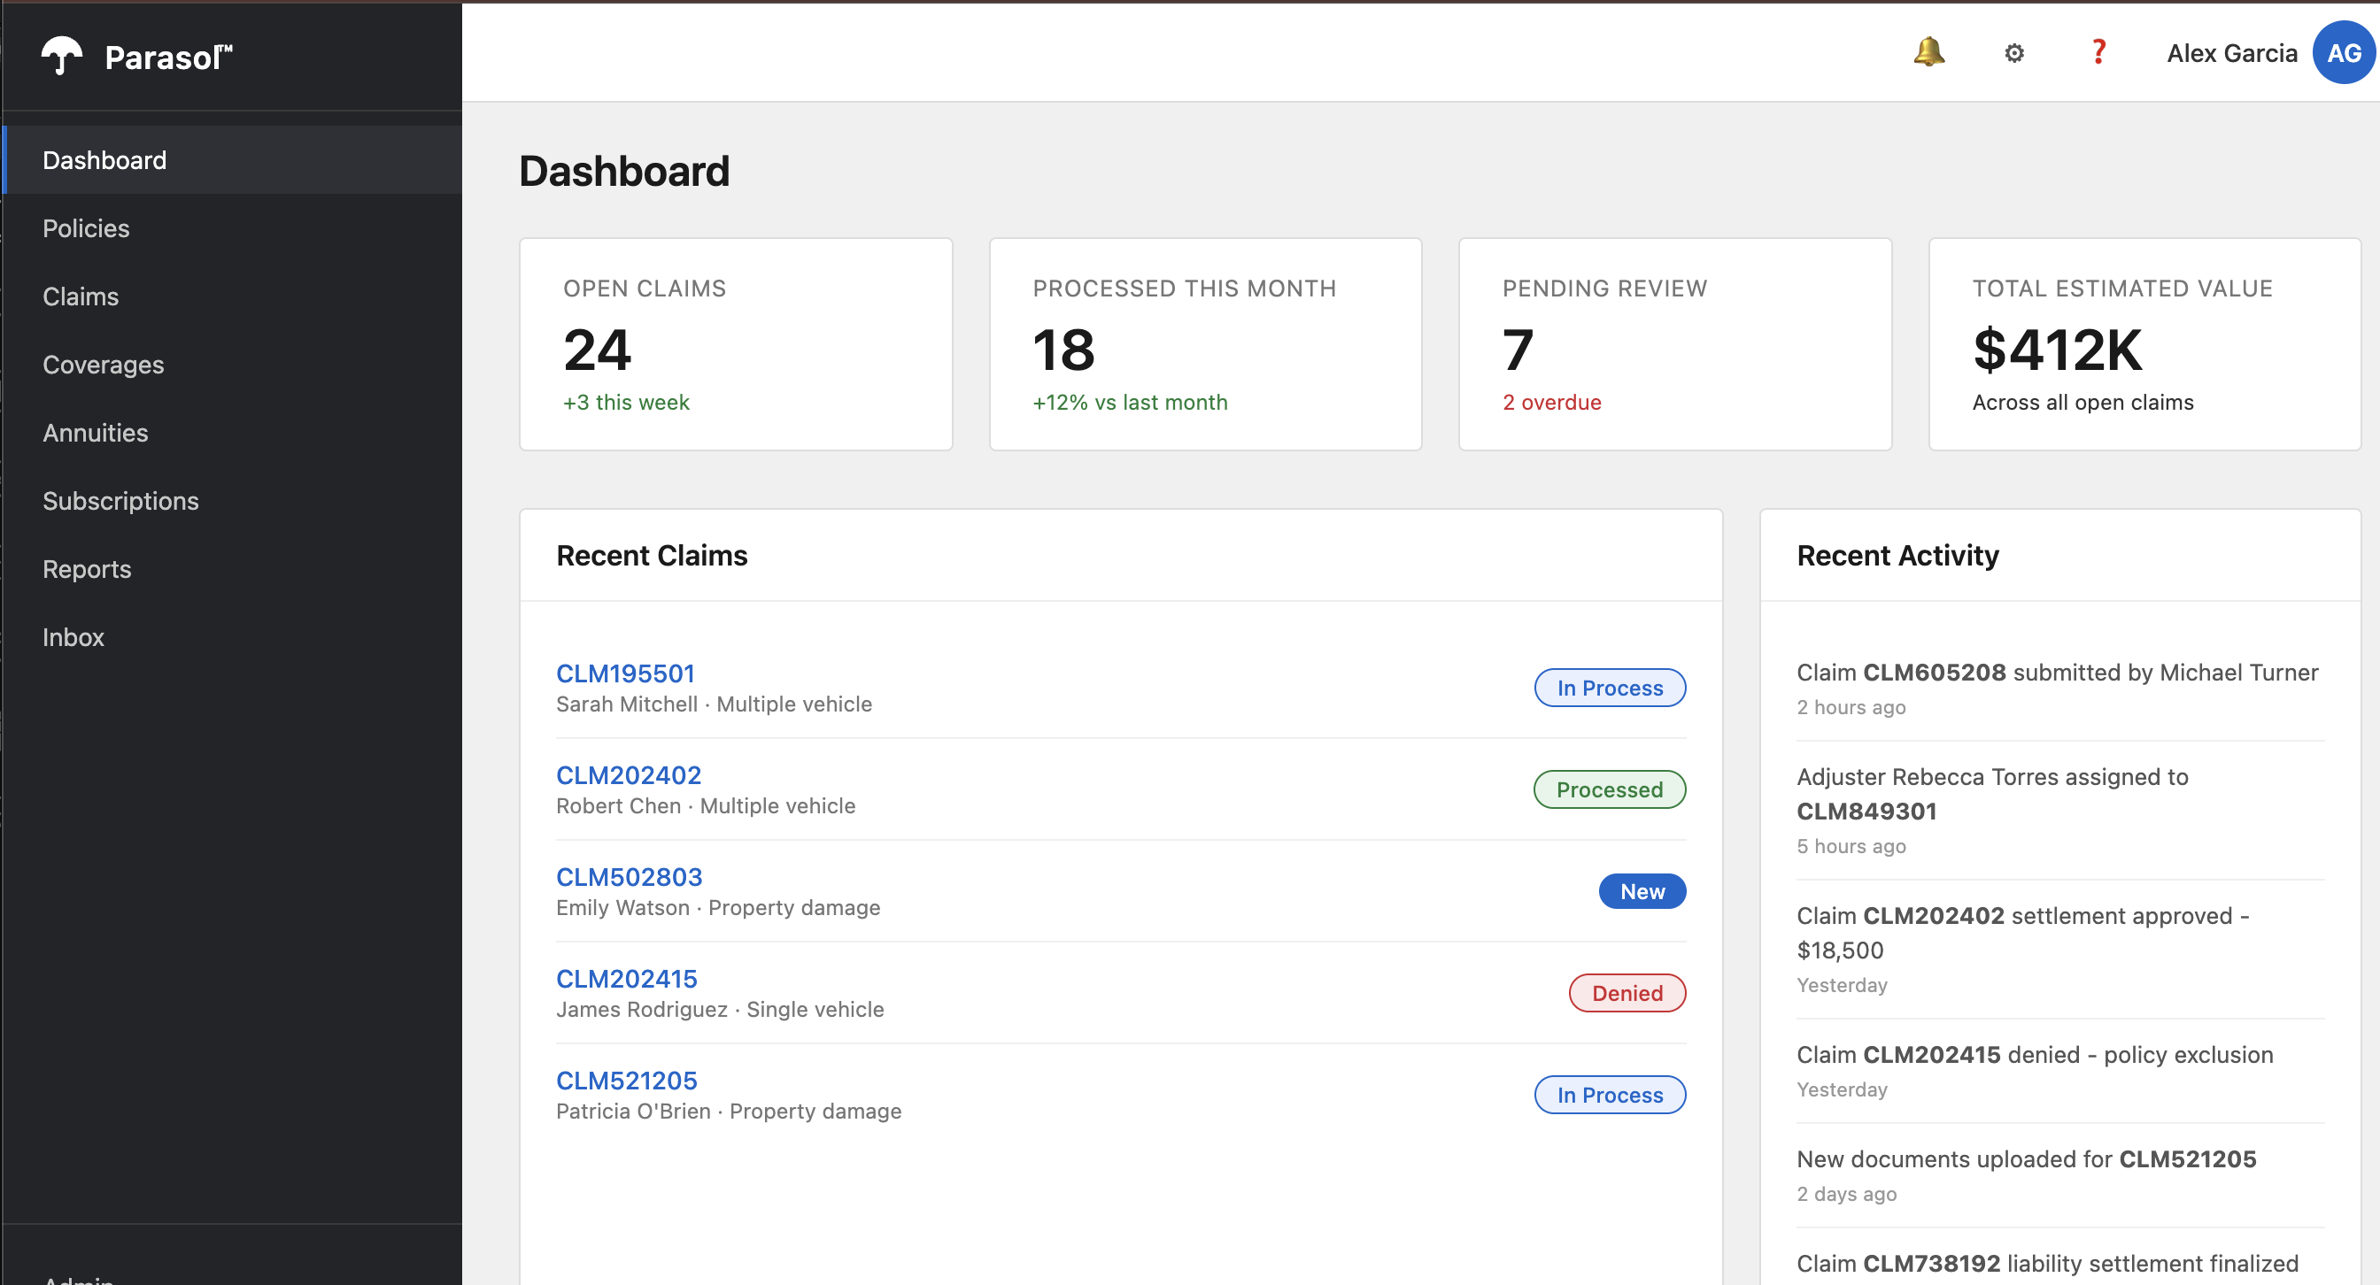Click the red question mark help icon
This screenshot has width=2380, height=1285.
point(2098,52)
